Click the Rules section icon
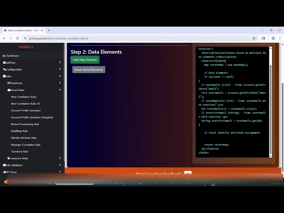 point(4,76)
